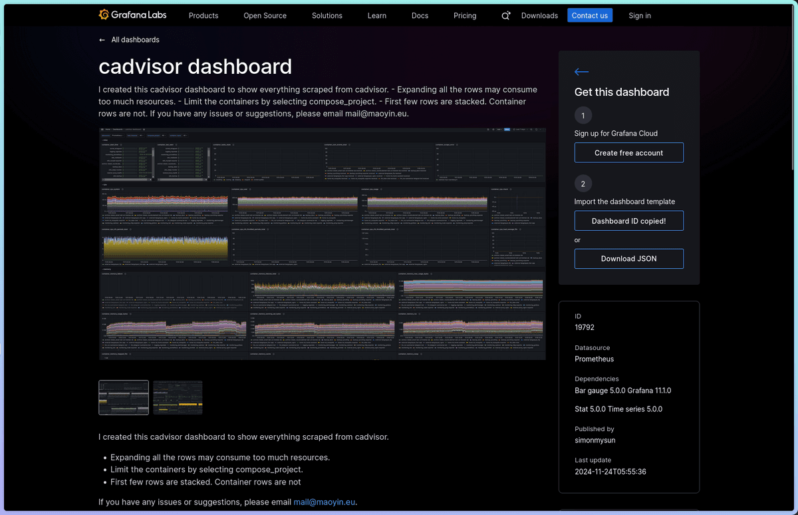
Task: Click the cadvisor dashboard title
Action: 196,66
